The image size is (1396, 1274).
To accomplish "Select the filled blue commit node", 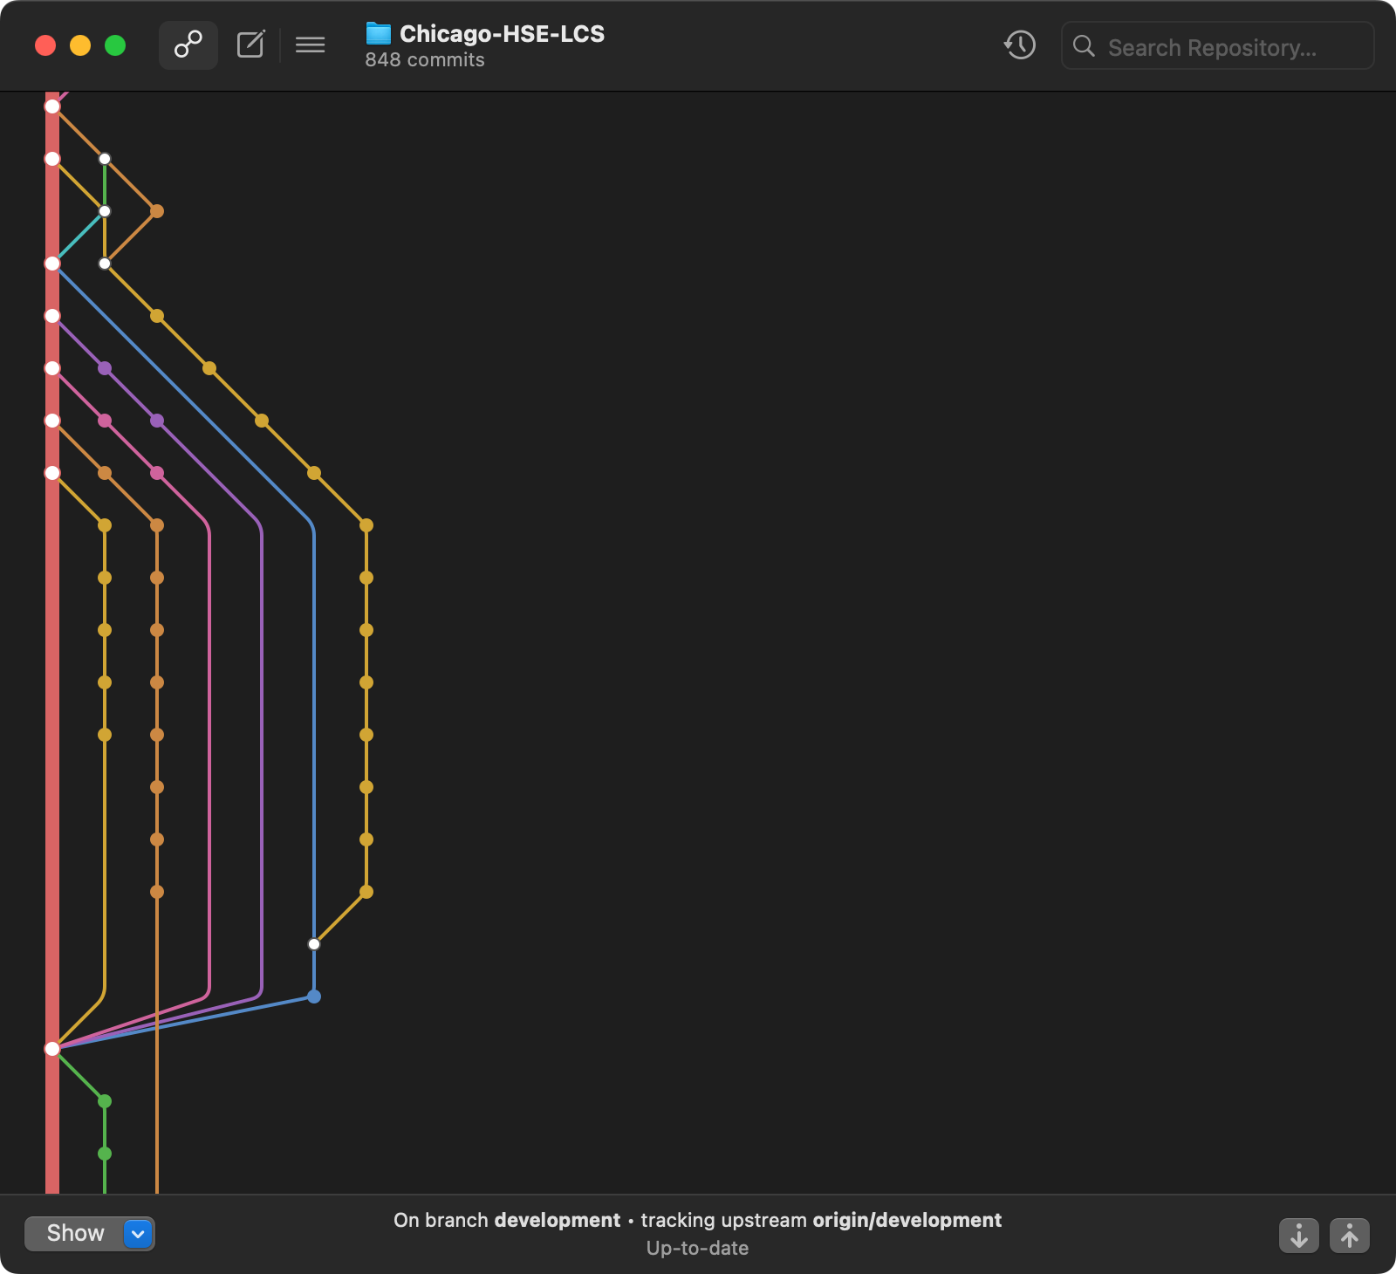I will pyautogui.click(x=314, y=997).
